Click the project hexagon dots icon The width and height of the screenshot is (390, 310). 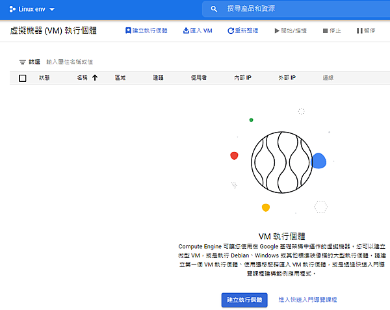click(12, 10)
